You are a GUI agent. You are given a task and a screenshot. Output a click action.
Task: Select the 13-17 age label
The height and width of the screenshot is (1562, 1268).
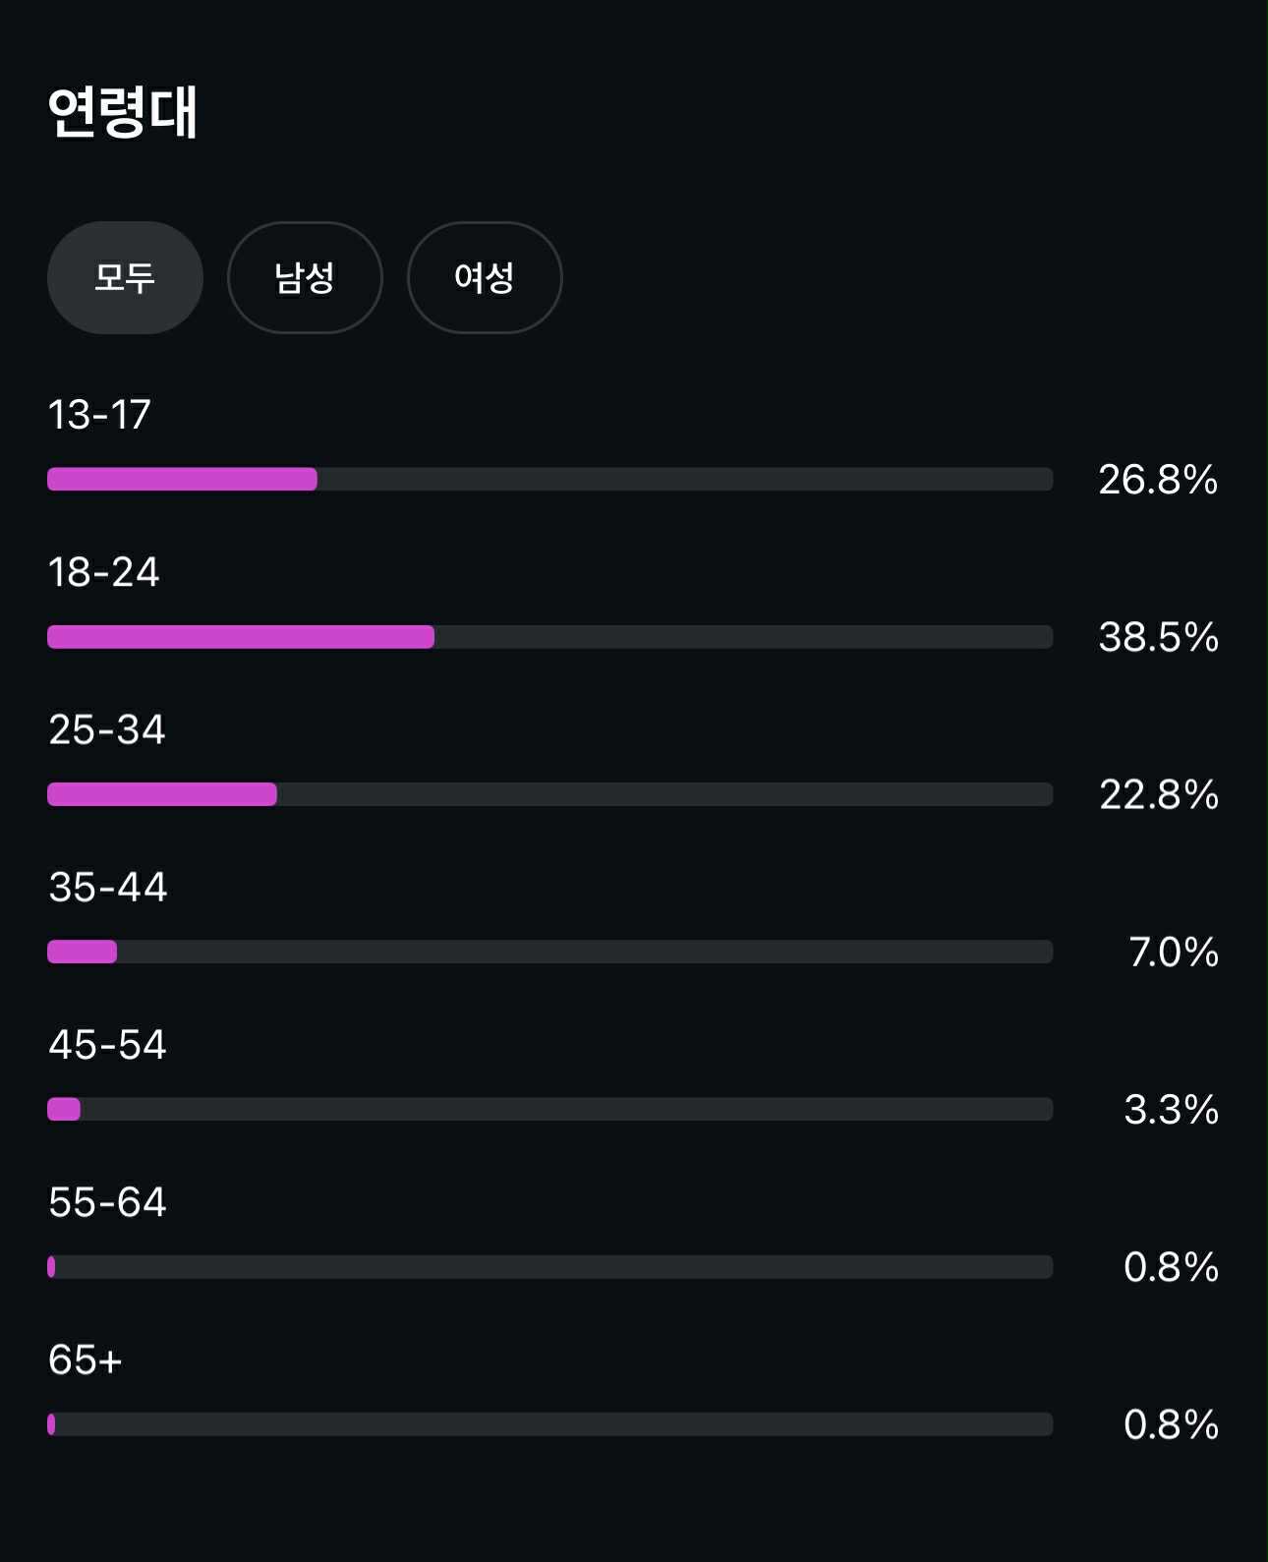(99, 415)
